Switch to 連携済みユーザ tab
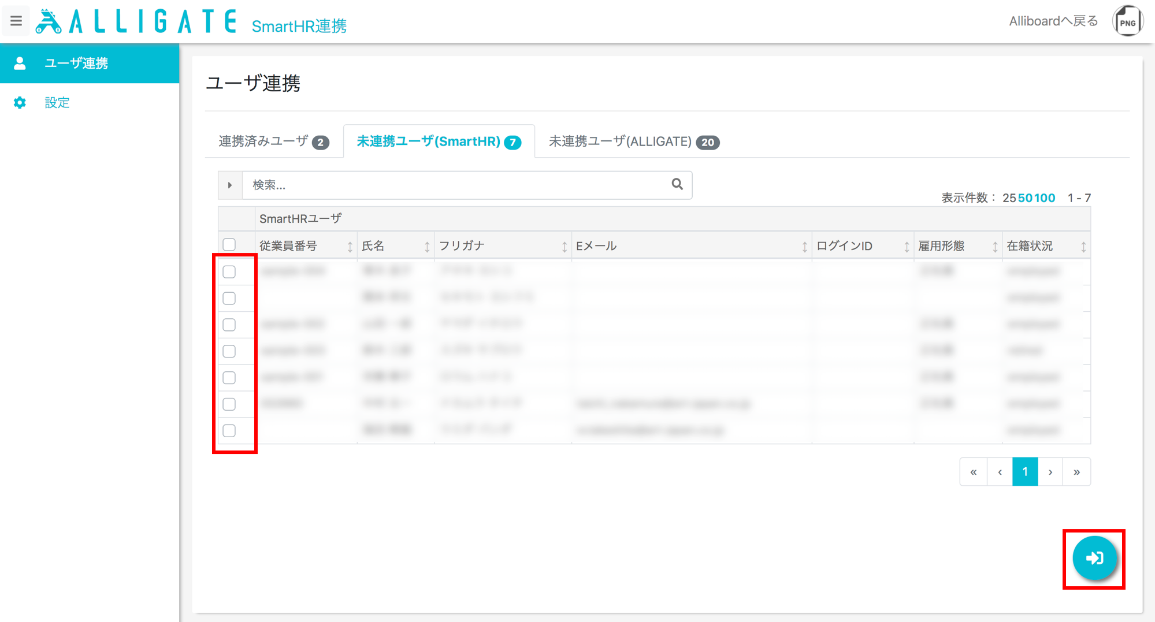The width and height of the screenshot is (1155, 622). tap(274, 141)
